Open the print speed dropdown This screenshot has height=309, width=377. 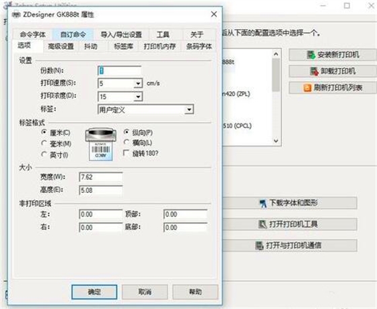138,84
